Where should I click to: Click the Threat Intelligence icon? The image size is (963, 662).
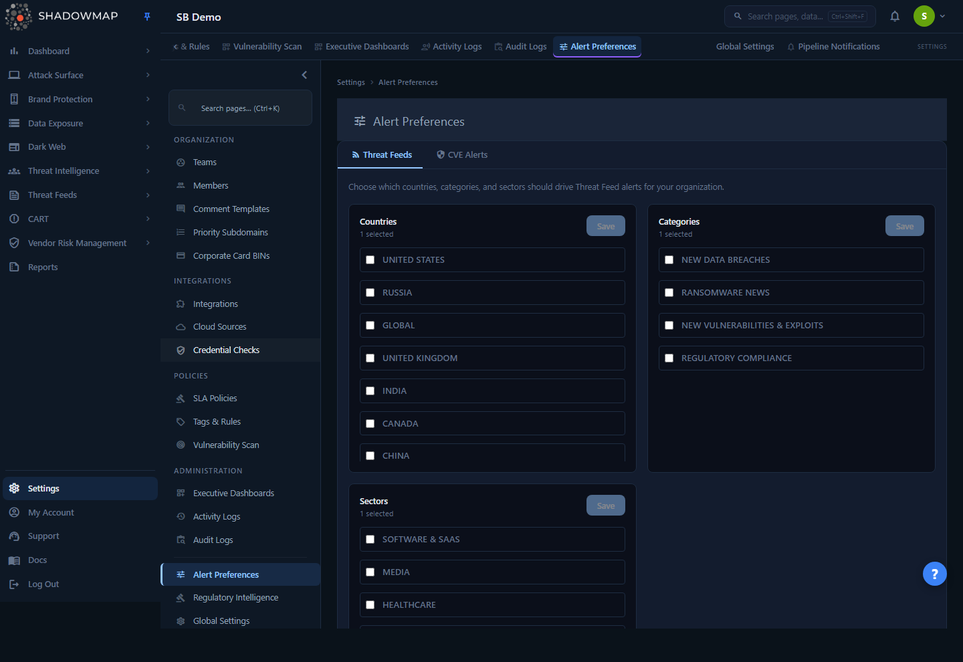coord(14,171)
